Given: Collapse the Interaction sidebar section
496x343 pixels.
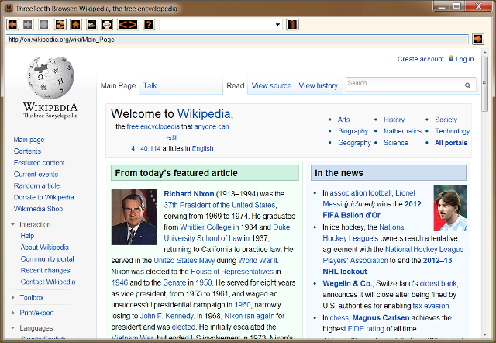Looking at the screenshot, I should click(12, 224).
